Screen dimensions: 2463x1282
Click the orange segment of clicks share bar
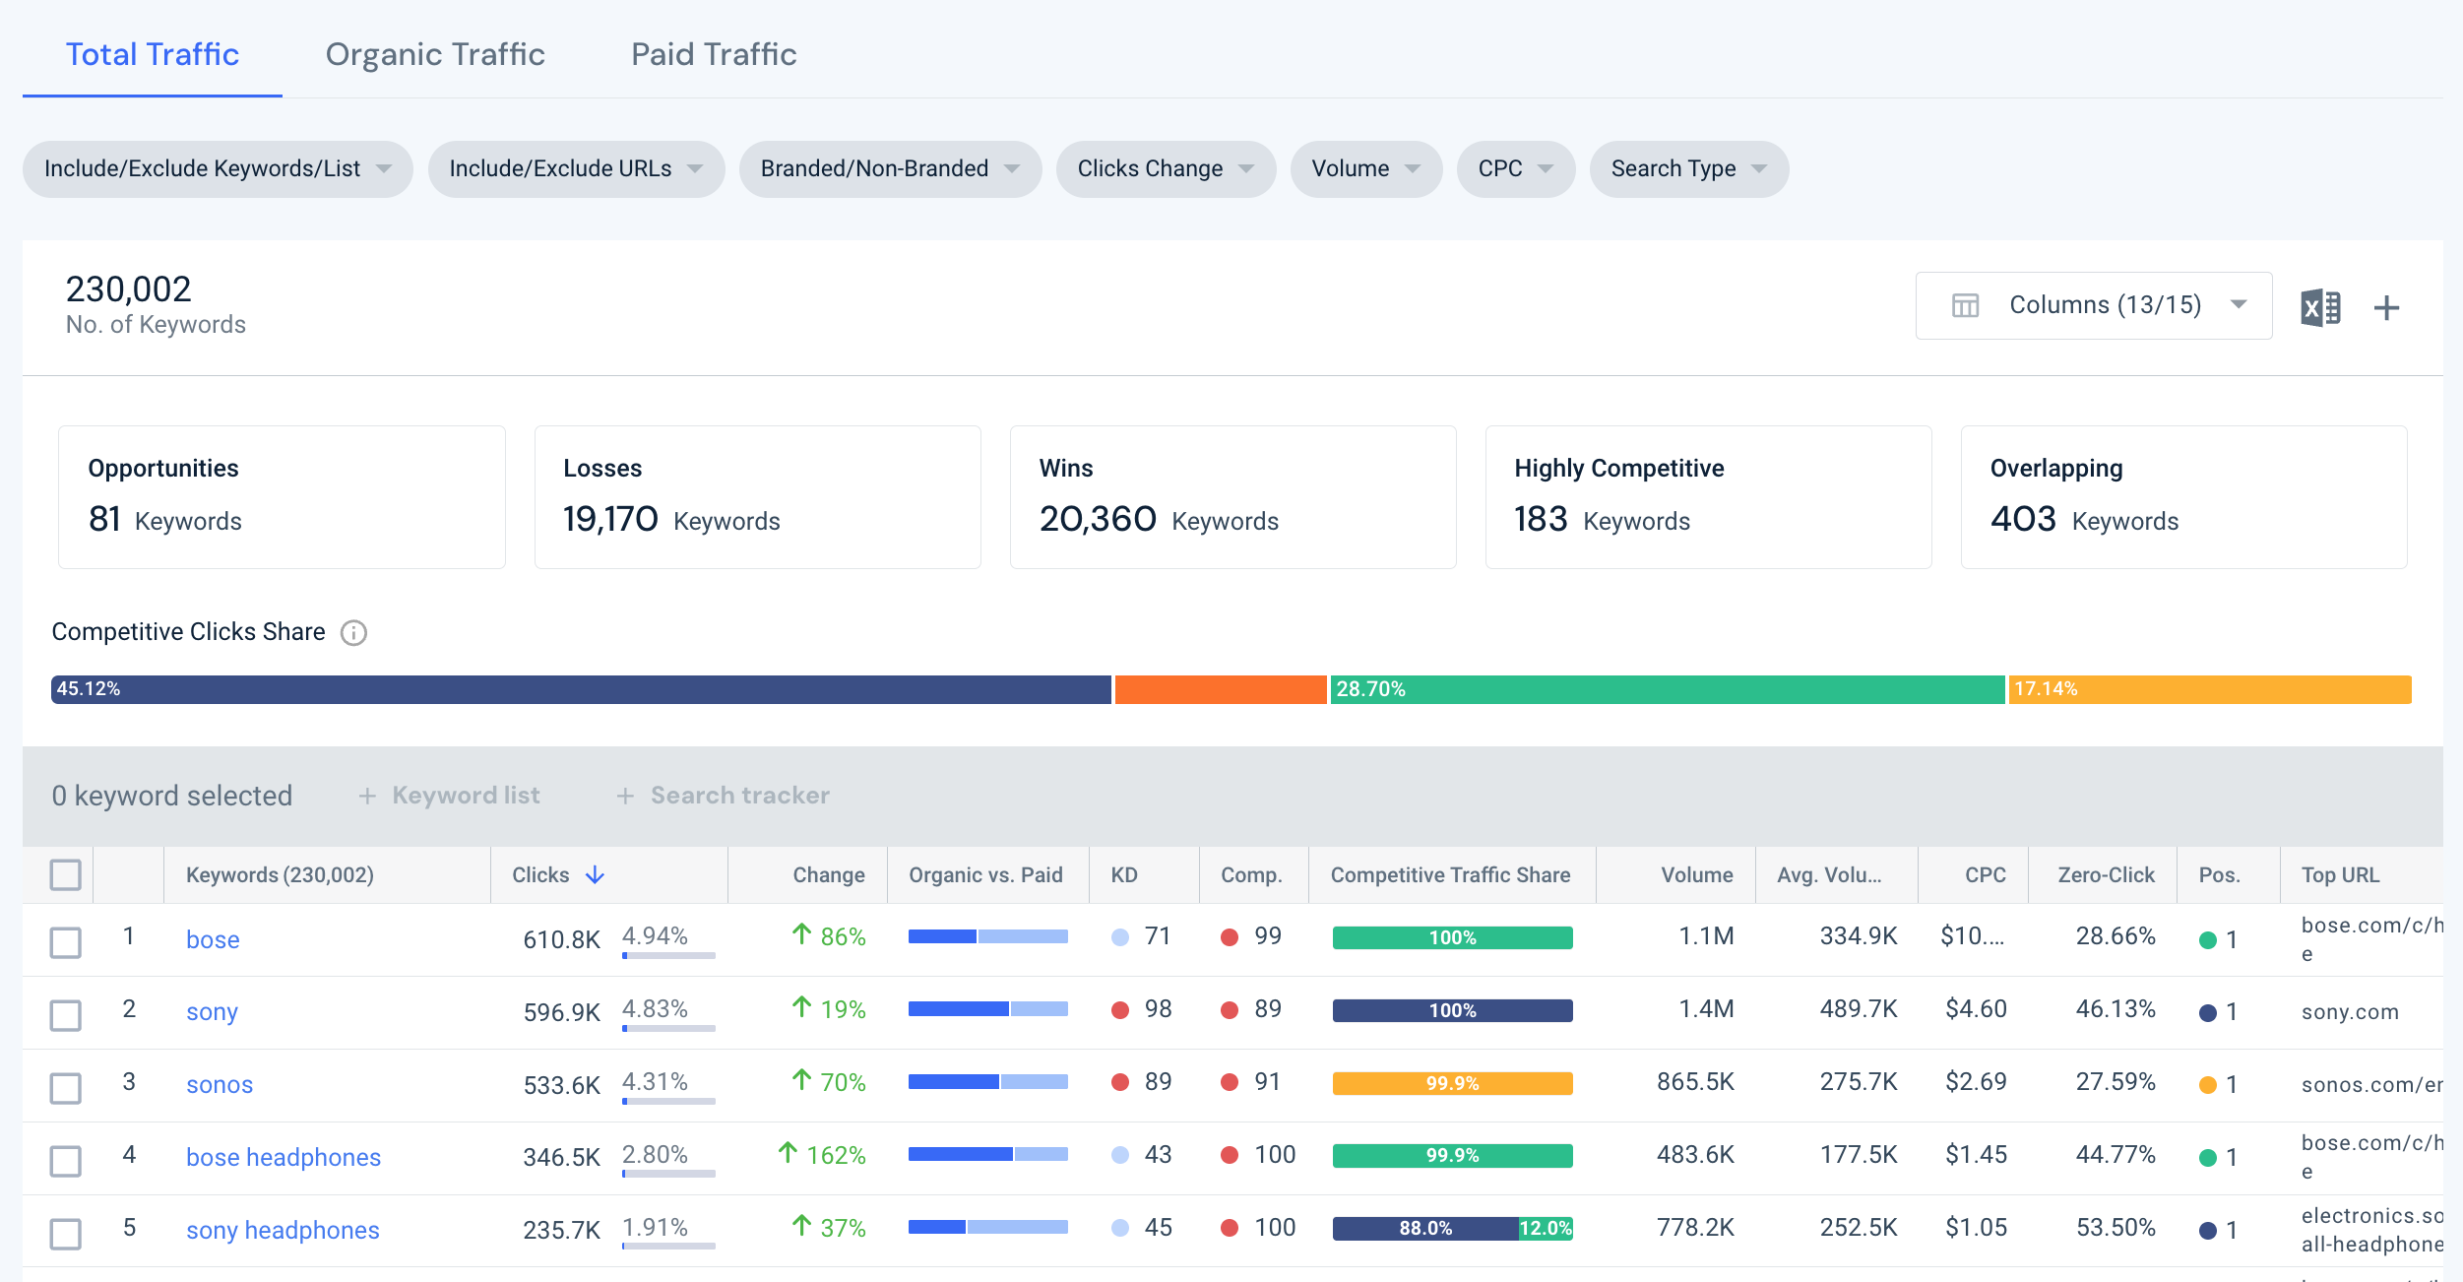1221,689
